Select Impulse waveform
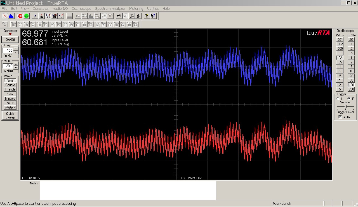Image resolution: width=358 pixels, height=207 pixels. coord(10,99)
